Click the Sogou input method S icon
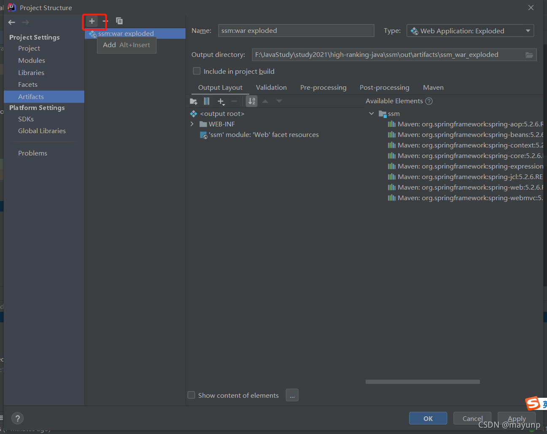This screenshot has height=434, width=547. (x=533, y=403)
